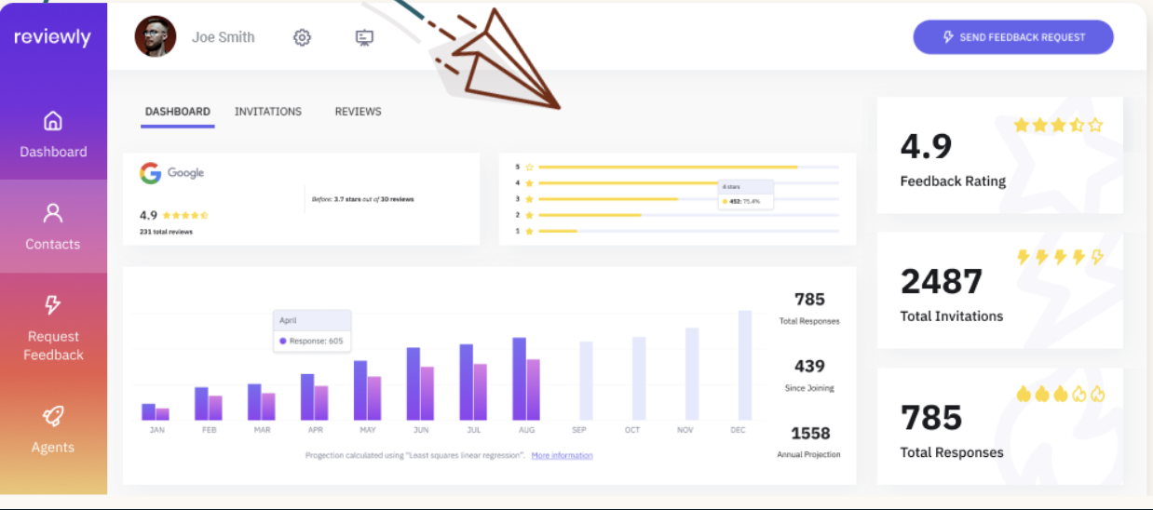Click the 1 star rating bar
Viewport: 1153px width, 510px height.
click(x=689, y=231)
